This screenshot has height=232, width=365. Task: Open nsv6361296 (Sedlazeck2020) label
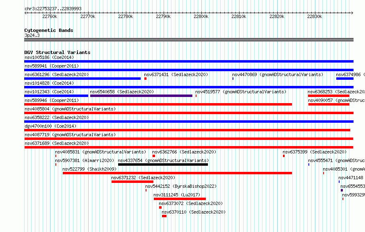click(x=57, y=74)
